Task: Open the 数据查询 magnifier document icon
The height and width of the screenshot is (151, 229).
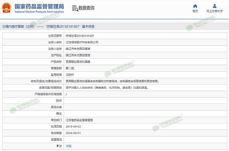Action: [x=75, y=8]
